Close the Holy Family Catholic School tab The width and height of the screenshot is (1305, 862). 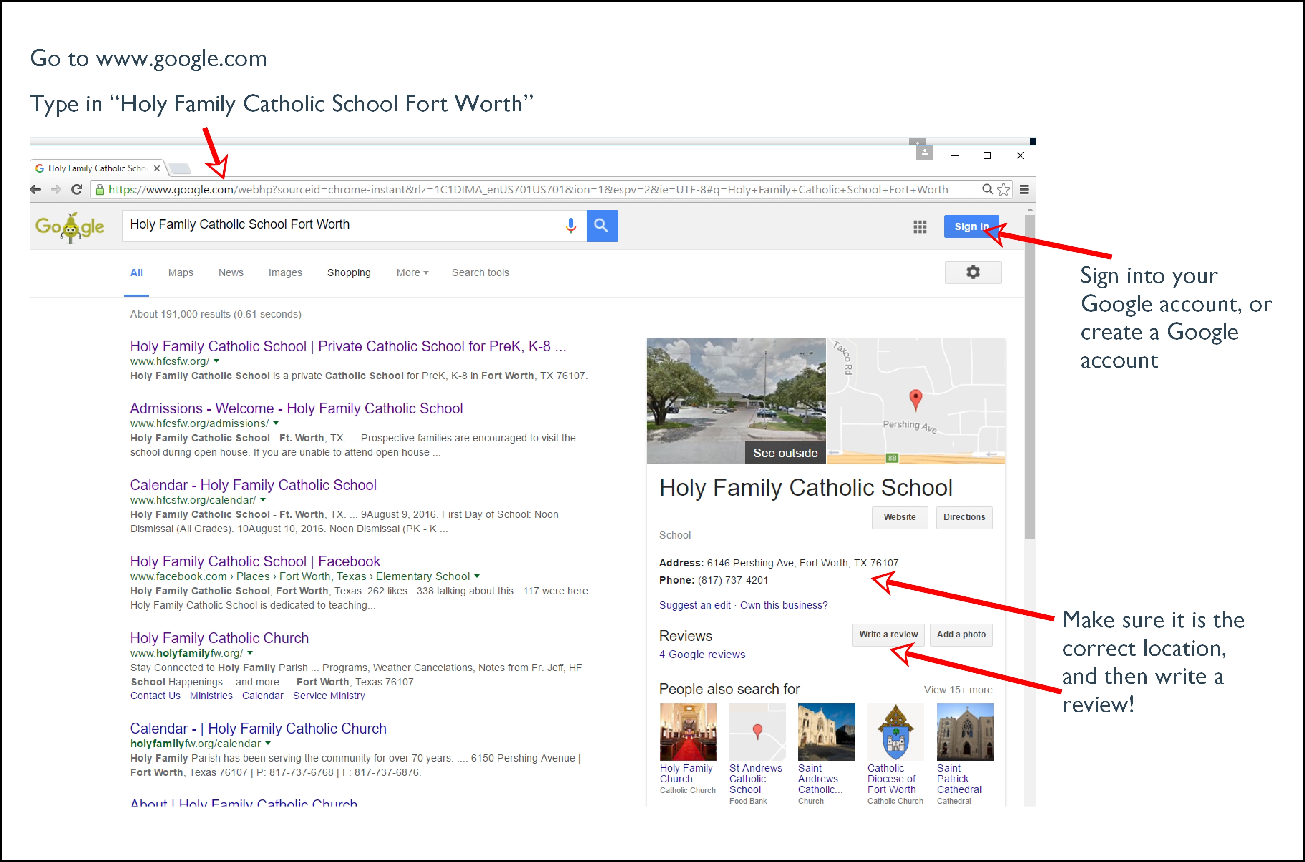157,168
